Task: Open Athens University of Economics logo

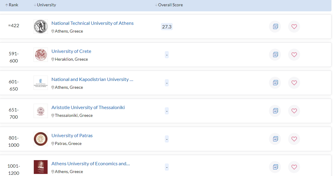Action: point(41,167)
